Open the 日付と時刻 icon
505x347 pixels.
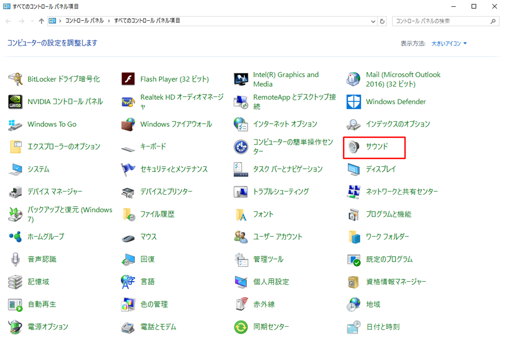click(x=354, y=327)
